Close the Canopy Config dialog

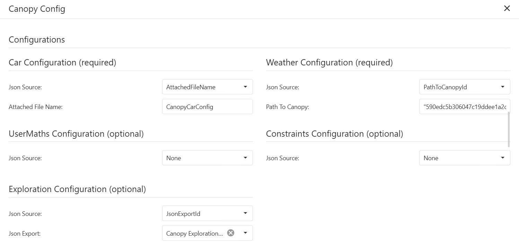point(507,9)
